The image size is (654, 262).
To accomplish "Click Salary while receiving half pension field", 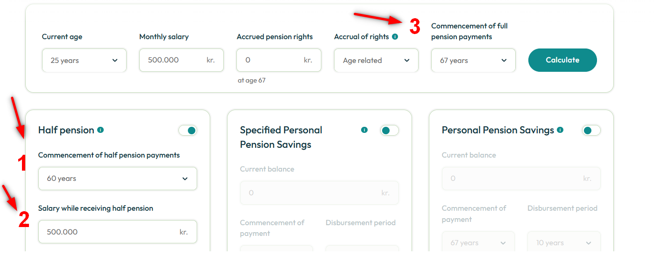I will (118, 232).
